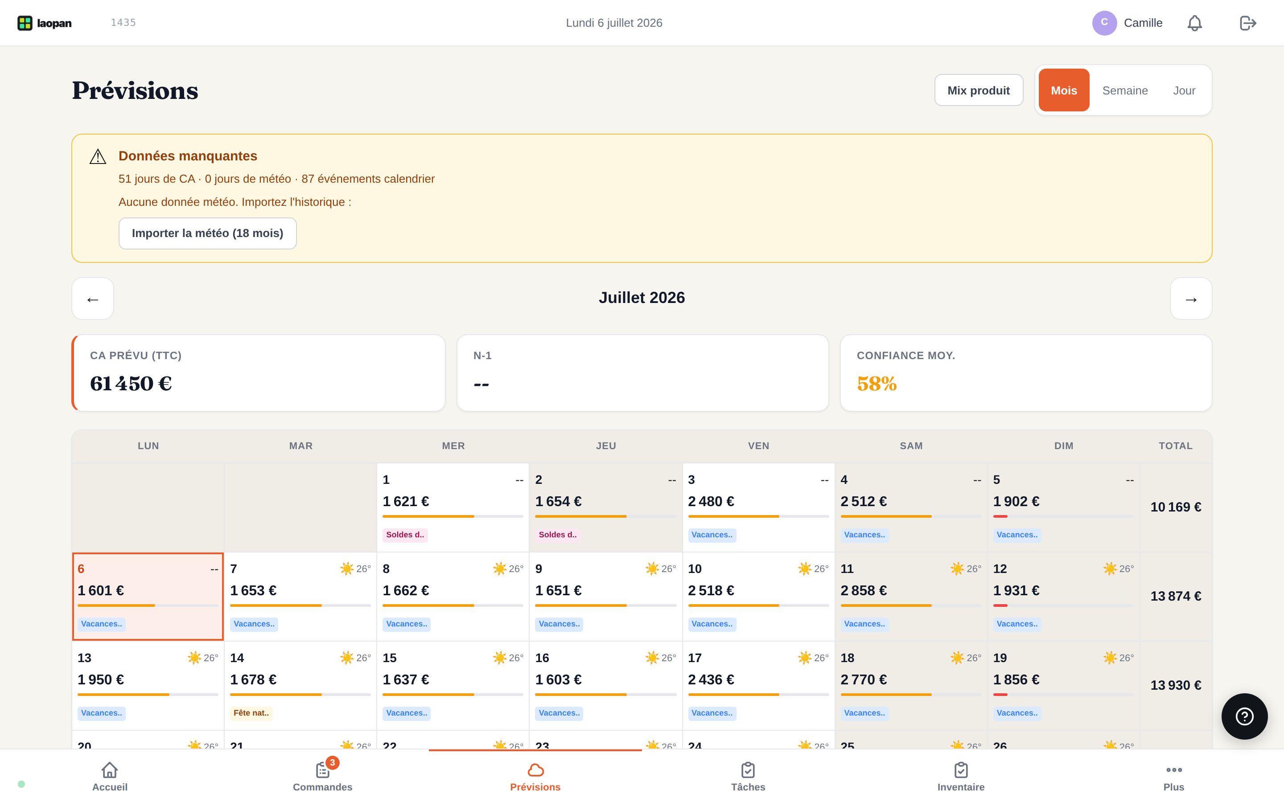The width and height of the screenshot is (1284, 802).
Task: Switch to Semaine view
Action: pos(1125,90)
